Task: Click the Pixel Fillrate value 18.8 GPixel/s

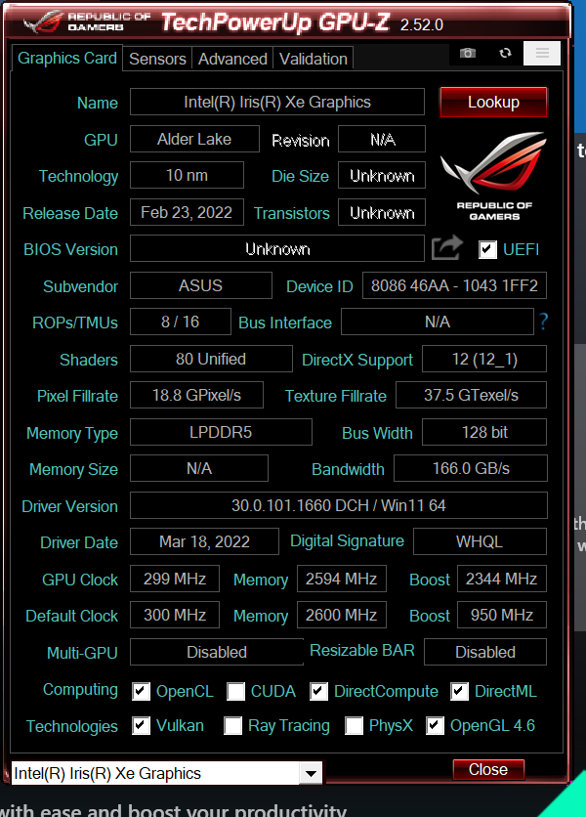Action: [196, 395]
